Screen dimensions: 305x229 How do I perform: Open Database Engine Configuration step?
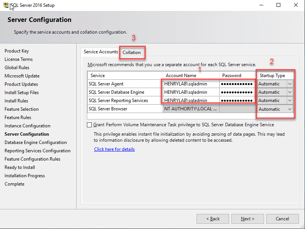(35, 142)
